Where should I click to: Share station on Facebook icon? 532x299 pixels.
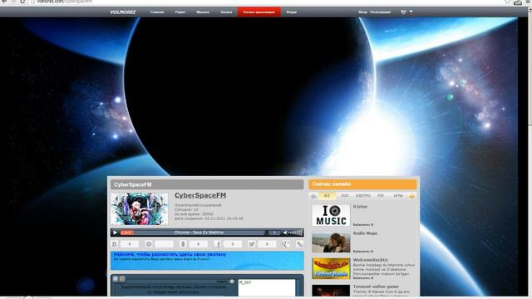coord(218,243)
